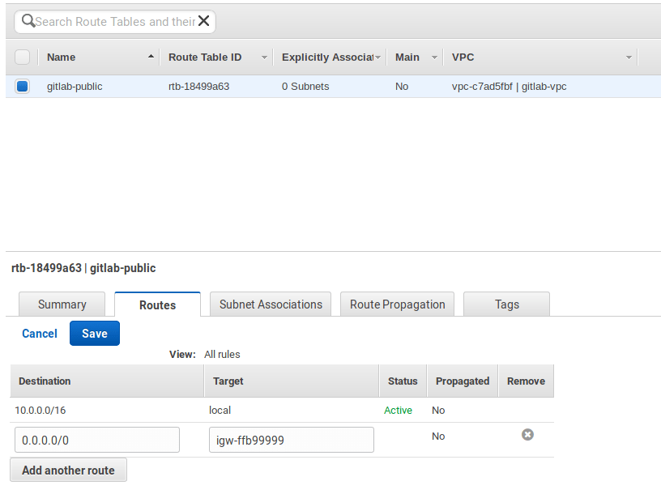Open the Route Table ID filter dropdown
Screen dimensions: 661x494
pos(263,57)
